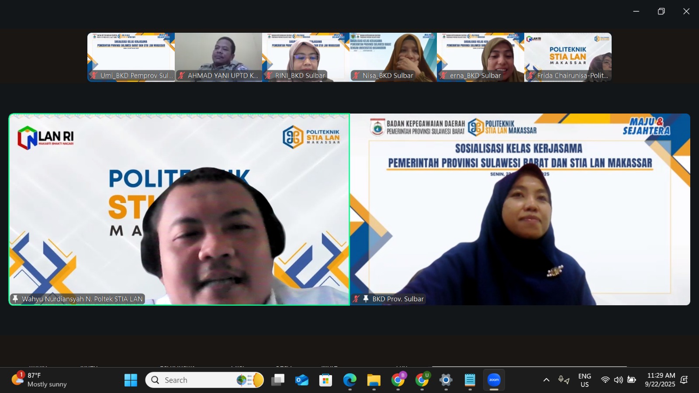Click the Task View button on the taskbar
Image resolution: width=699 pixels, height=393 pixels.
point(278,379)
